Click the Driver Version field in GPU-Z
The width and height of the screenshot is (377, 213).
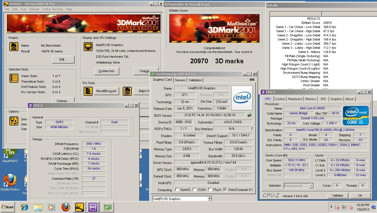213,163
